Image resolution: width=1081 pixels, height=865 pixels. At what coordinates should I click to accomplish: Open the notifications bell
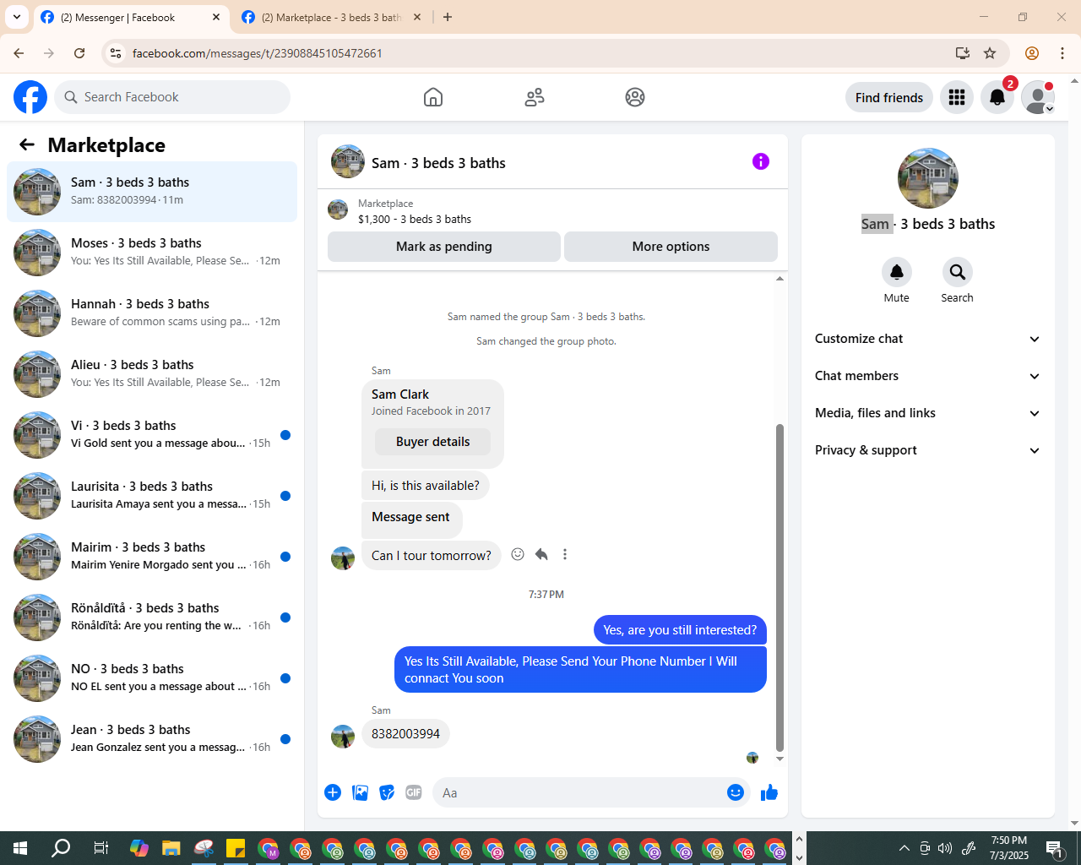coord(997,97)
